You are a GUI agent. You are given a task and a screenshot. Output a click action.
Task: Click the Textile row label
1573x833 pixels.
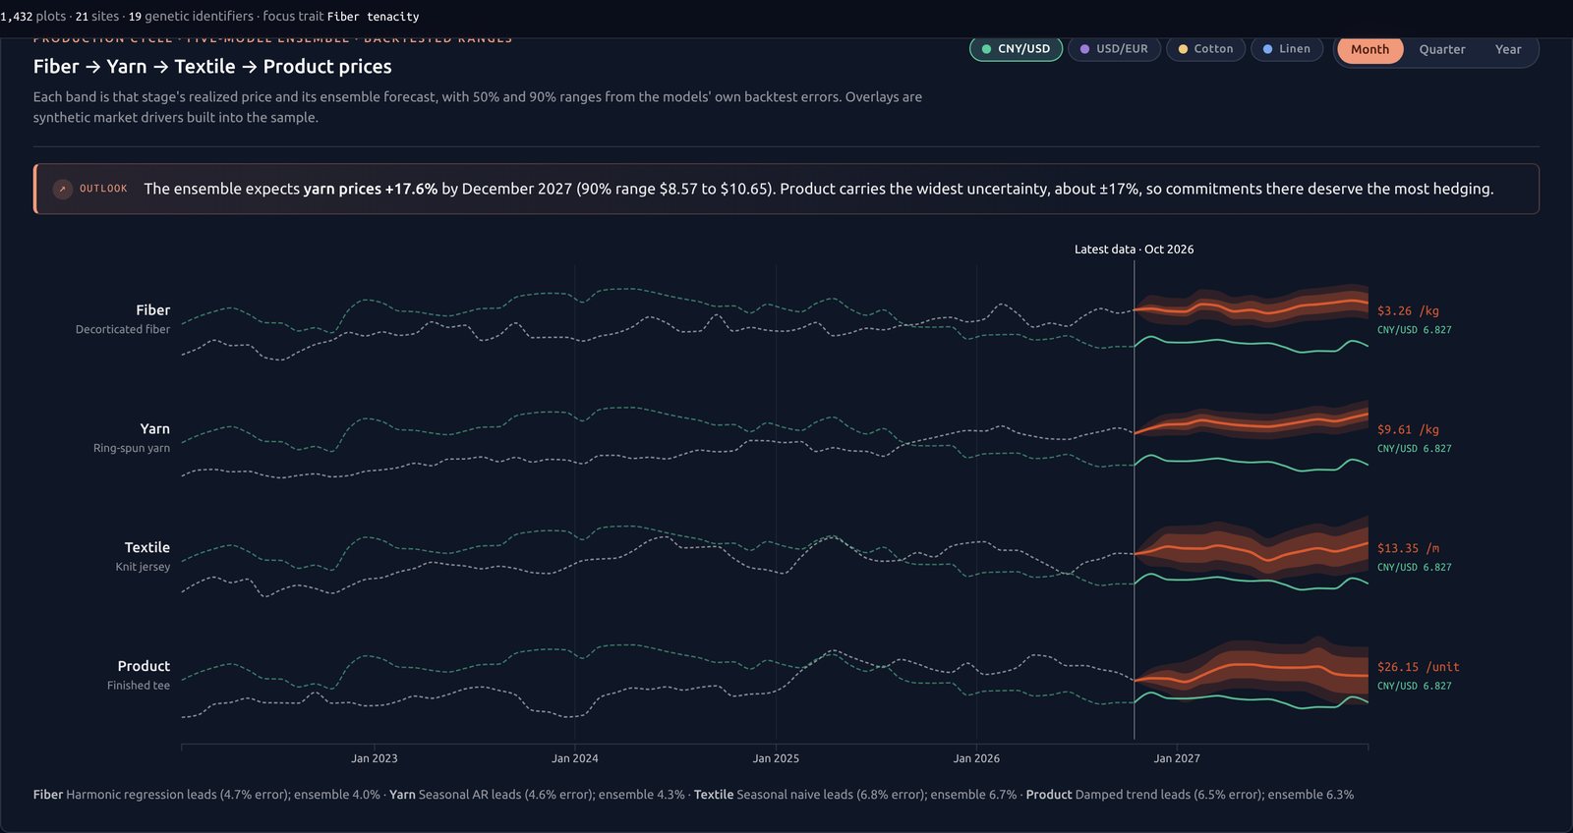coord(146,548)
